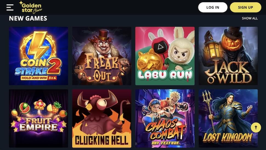266x150 pixels.
Task: Click the SIGN UP button
Action: pos(245,7)
